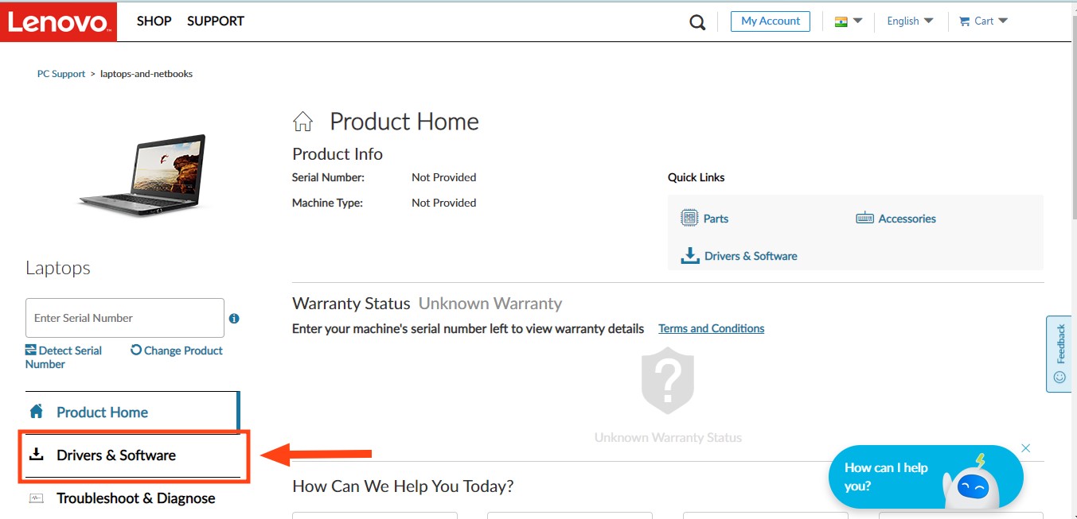Select Troubleshoot & Diagnose in sidebar
Image resolution: width=1077 pixels, height=519 pixels.
click(x=135, y=498)
